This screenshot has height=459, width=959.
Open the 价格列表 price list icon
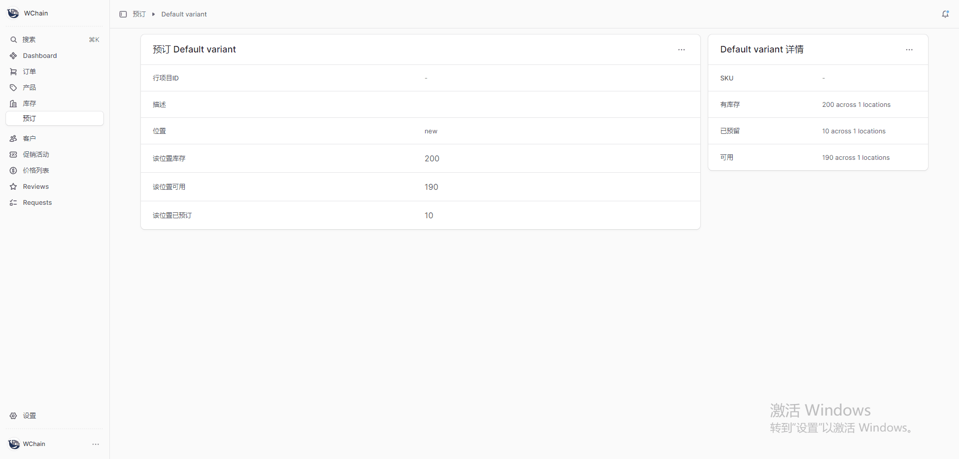13,170
